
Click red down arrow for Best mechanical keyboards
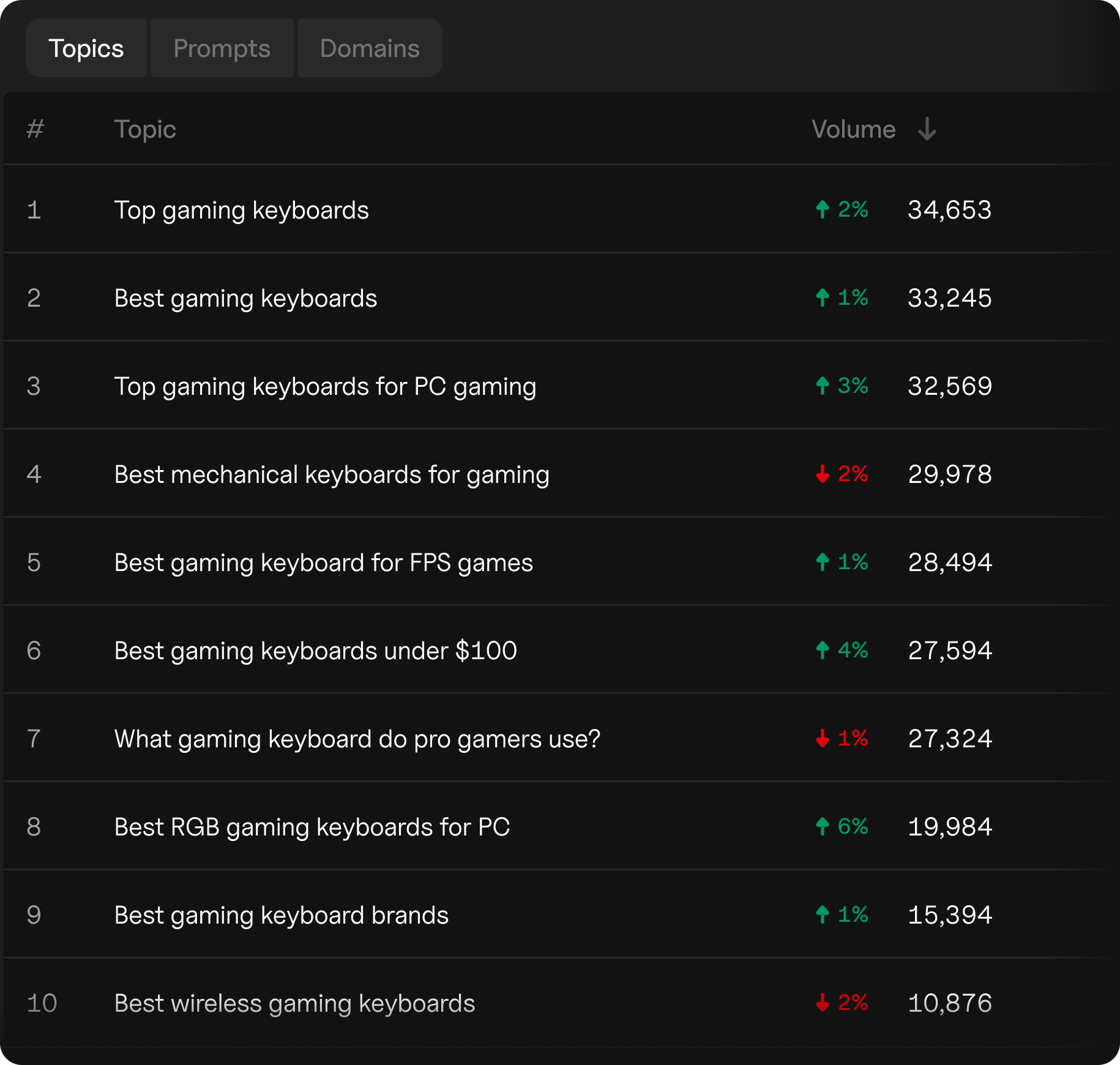tap(823, 474)
